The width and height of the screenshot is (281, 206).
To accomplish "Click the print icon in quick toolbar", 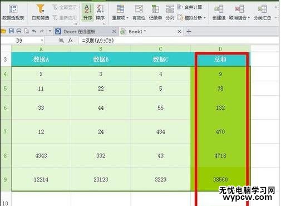I will tap(19, 31).
